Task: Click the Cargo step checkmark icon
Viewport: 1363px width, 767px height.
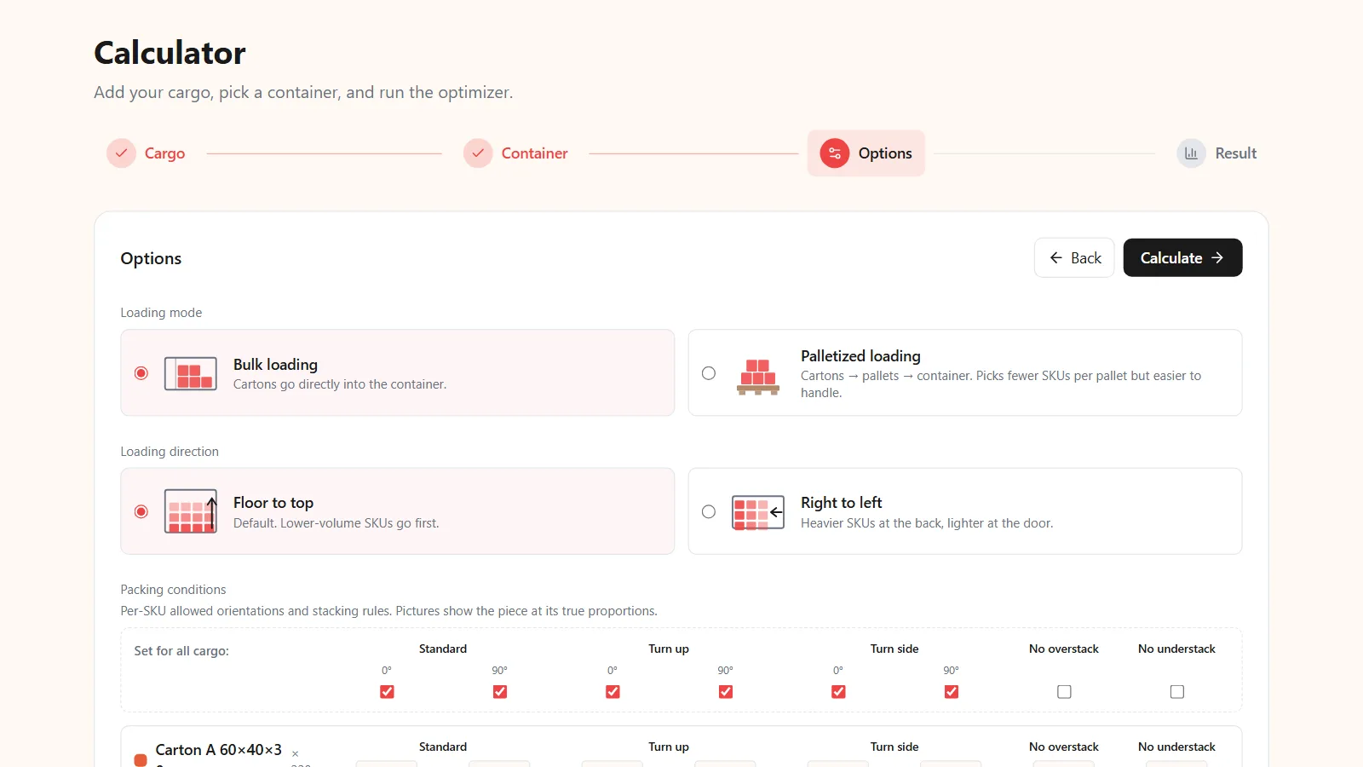Action: click(121, 153)
